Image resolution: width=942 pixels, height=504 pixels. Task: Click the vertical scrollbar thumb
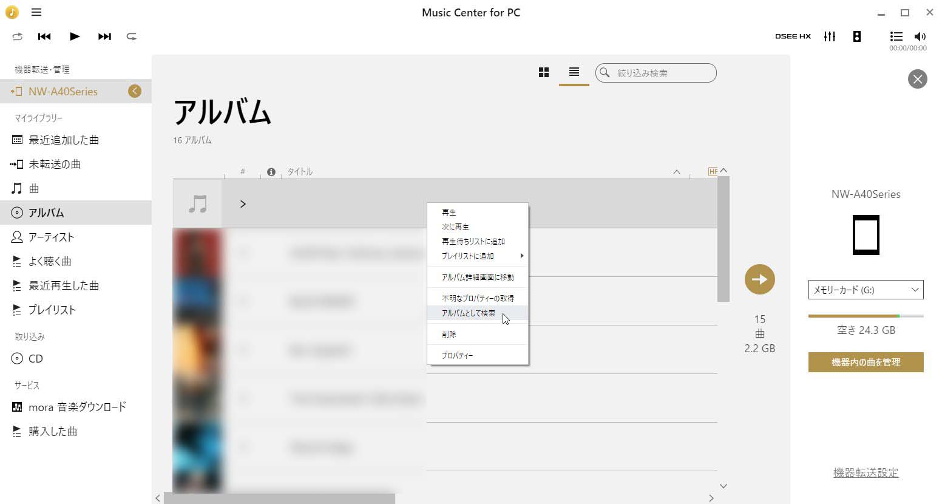[x=723, y=239]
